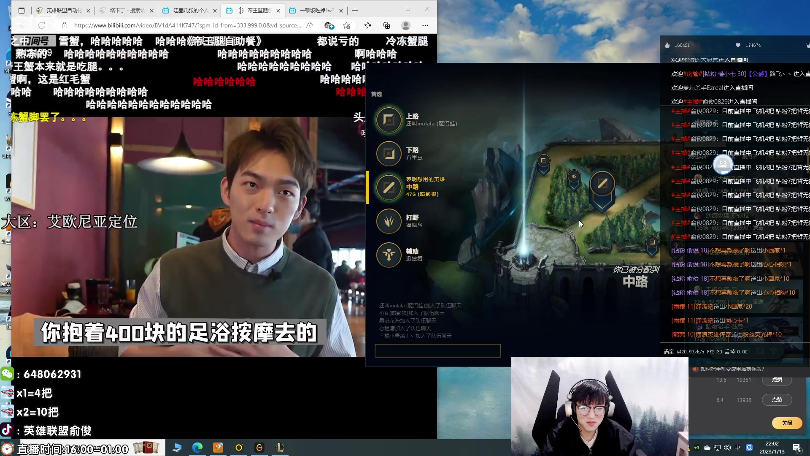Image resolution: width=810 pixels, height=456 pixels.
Task: Open the browser settings and more menu
Action: [425, 25]
